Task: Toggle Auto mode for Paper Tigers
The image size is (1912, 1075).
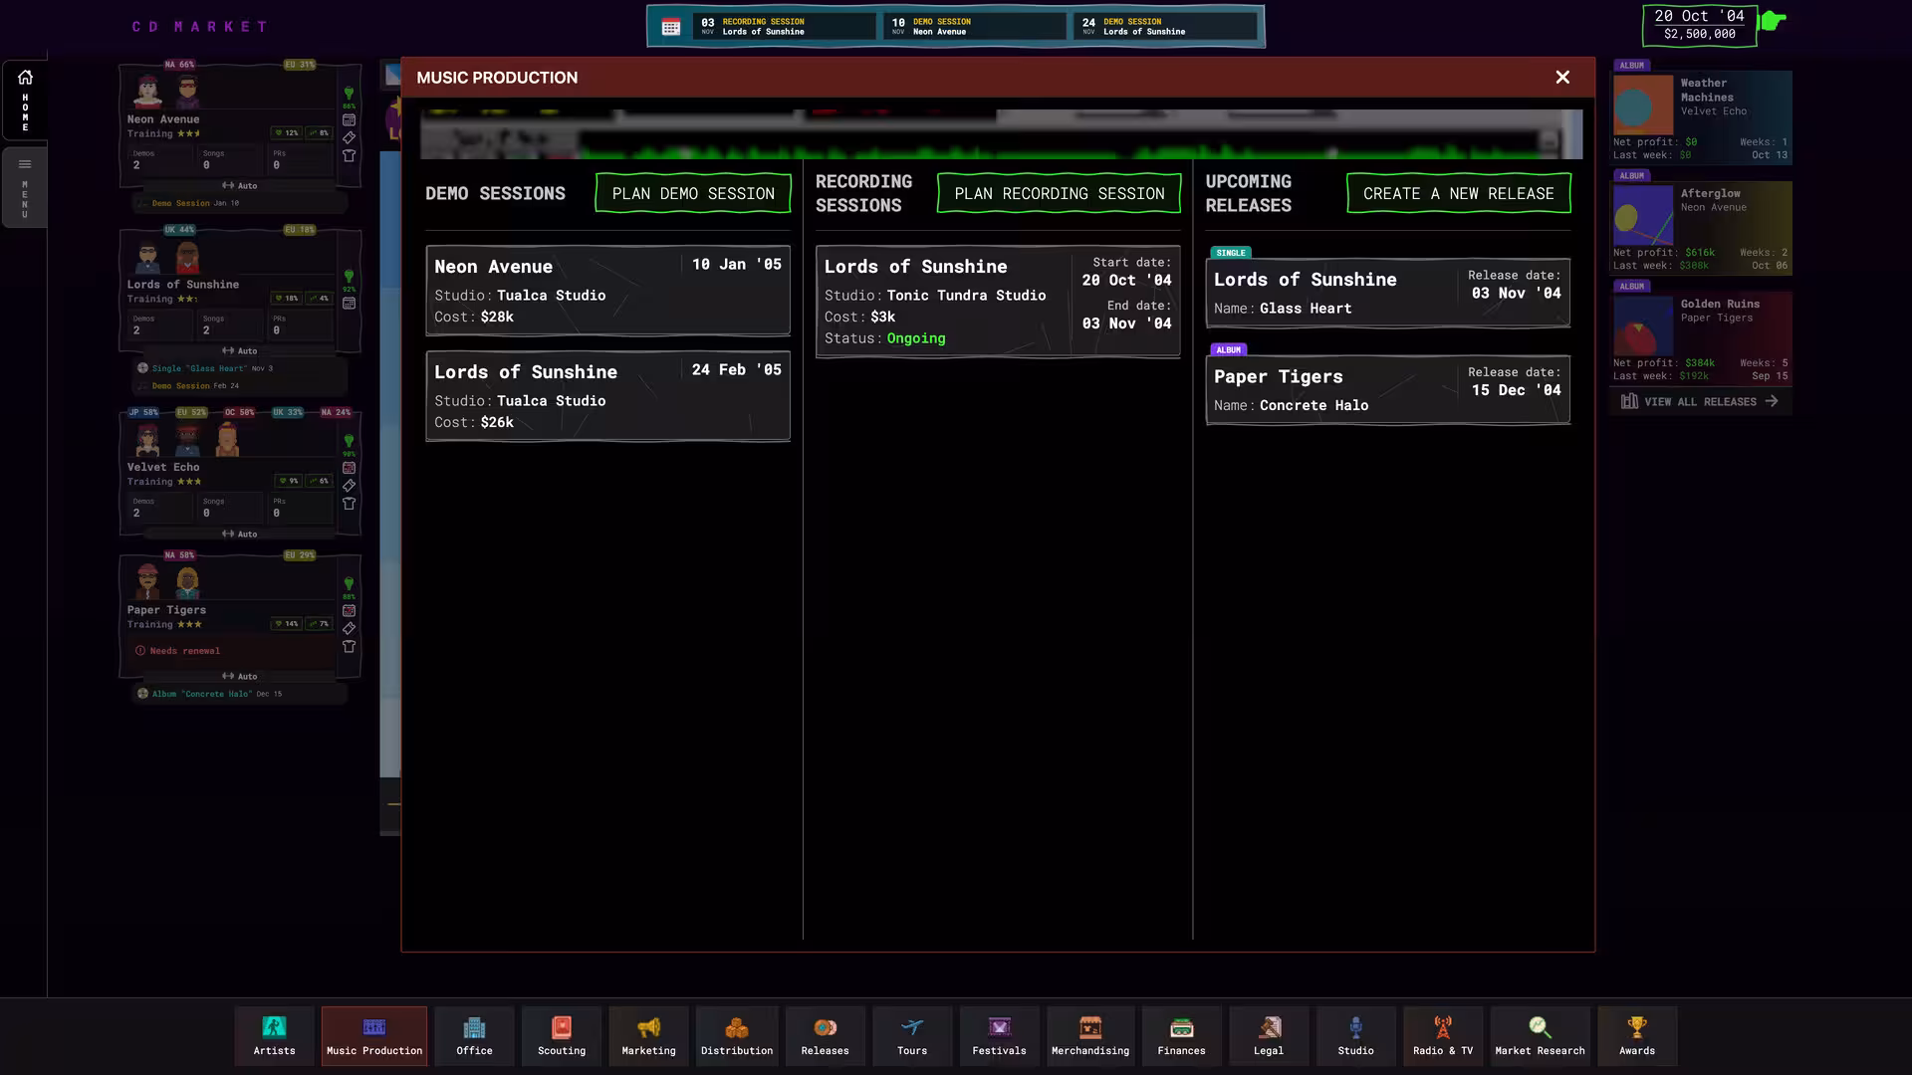Action: [240, 677]
